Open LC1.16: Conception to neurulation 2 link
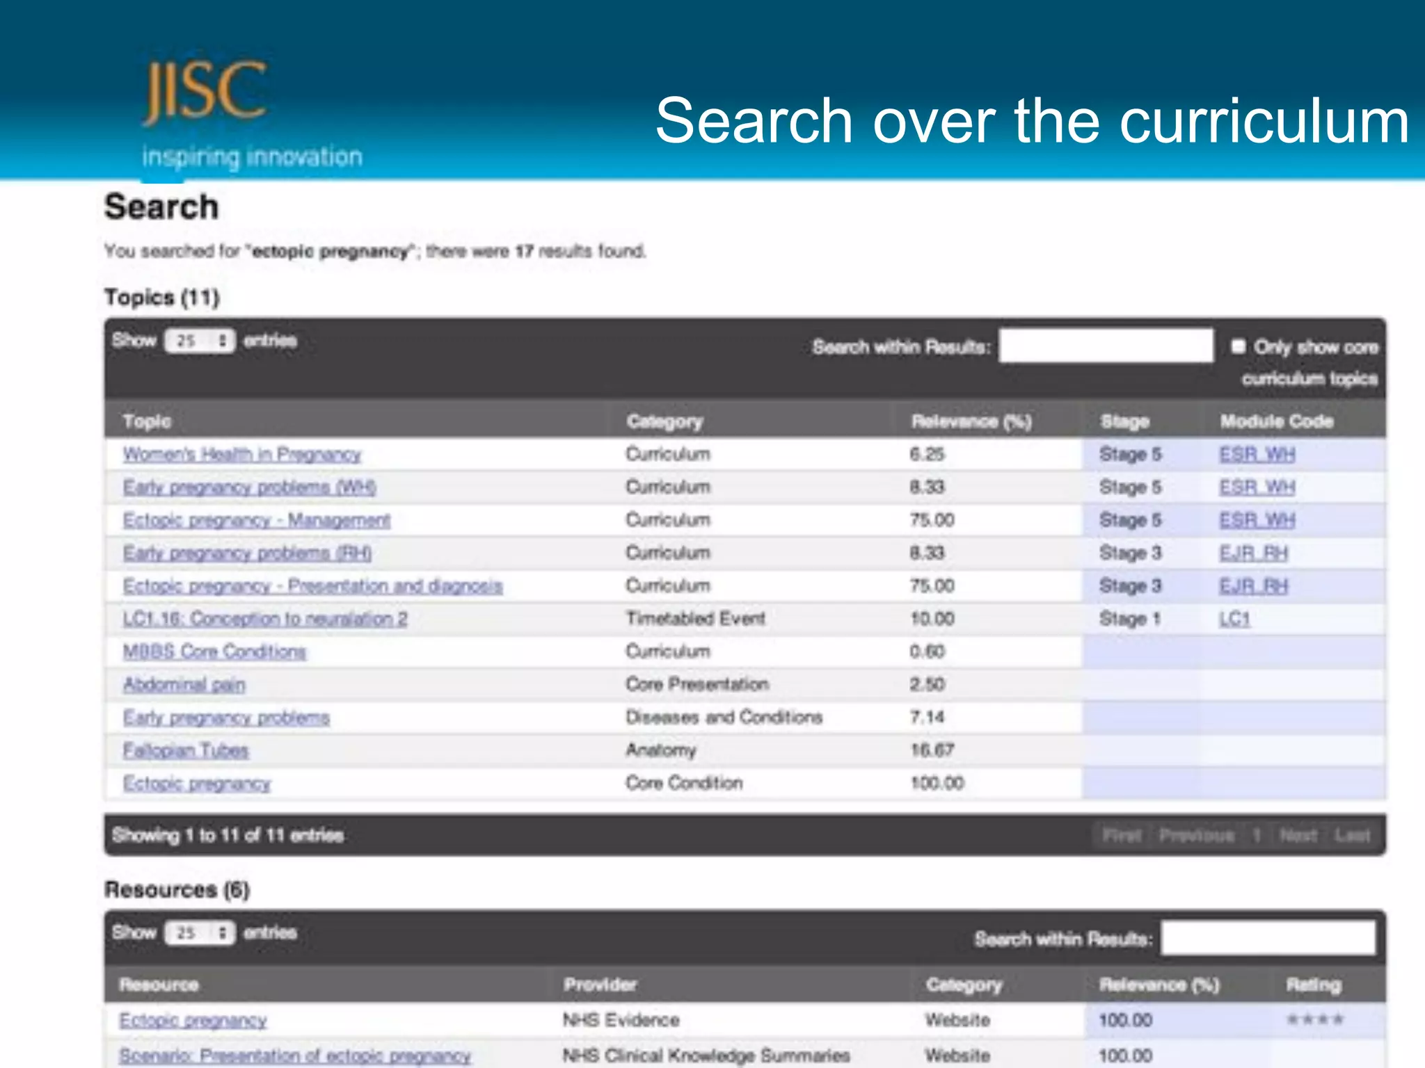The width and height of the screenshot is (1425, 1068). pos(264,619)
